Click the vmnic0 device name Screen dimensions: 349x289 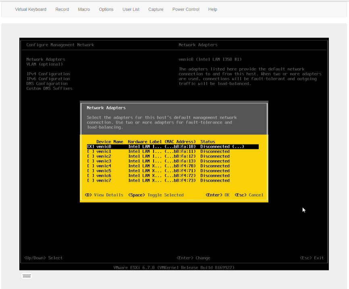pos(104,147)
